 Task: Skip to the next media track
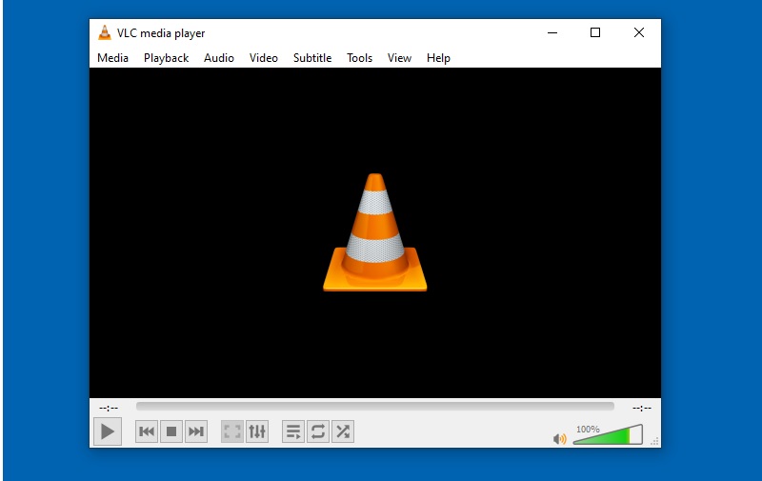click(x=196, y=431)
